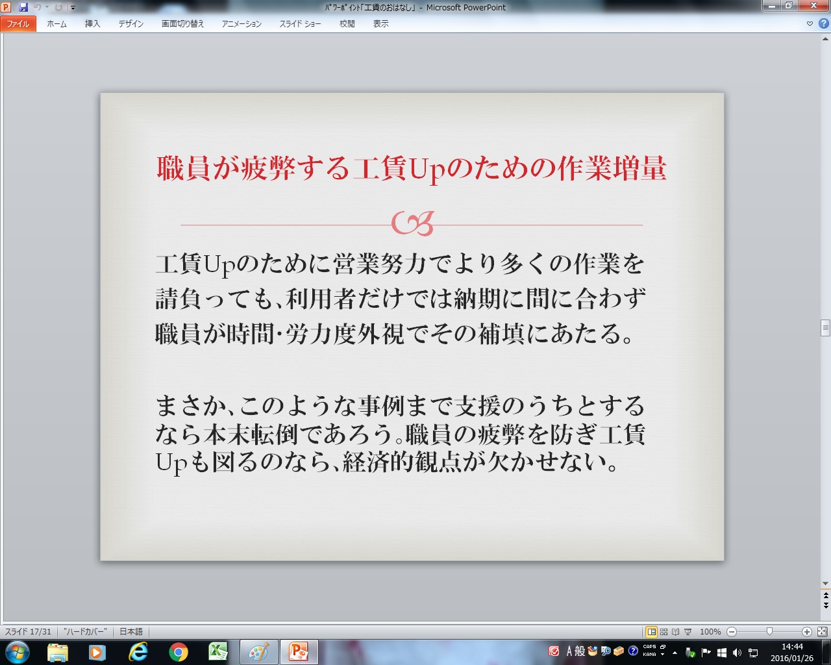Open the 表示 ribbon tab
This screenshot has width=831, height=665.
[x=381, y=23]
